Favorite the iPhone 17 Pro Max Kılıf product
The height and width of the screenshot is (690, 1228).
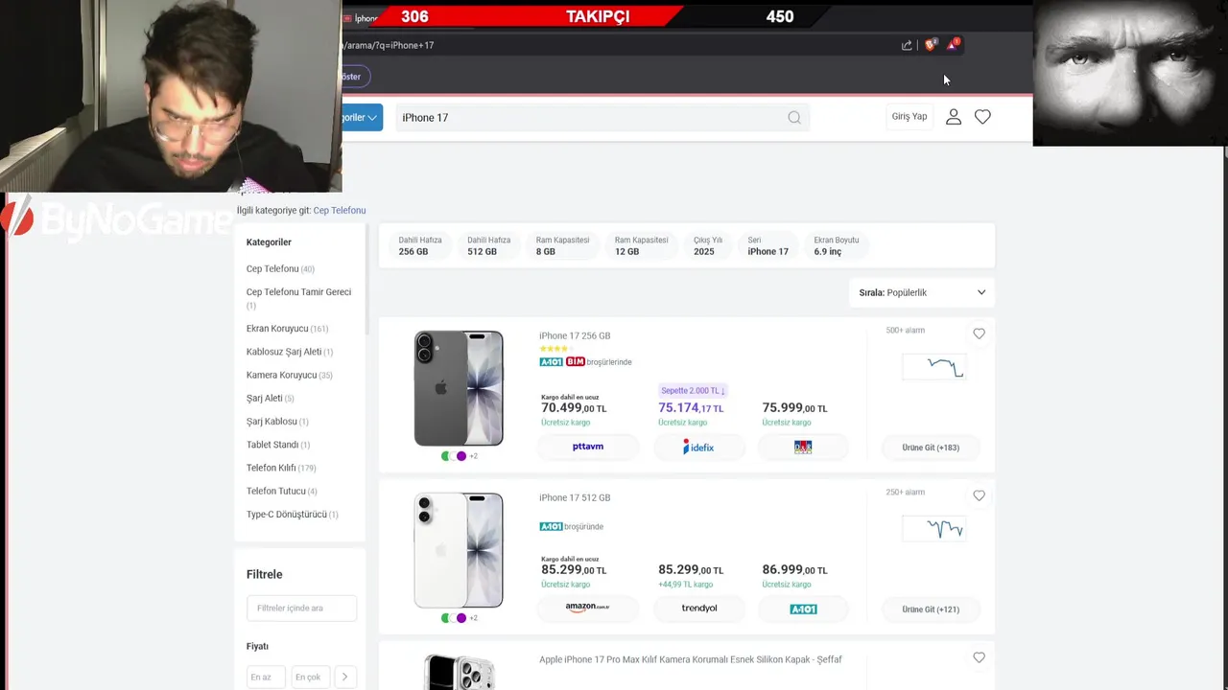click(979, 657)
